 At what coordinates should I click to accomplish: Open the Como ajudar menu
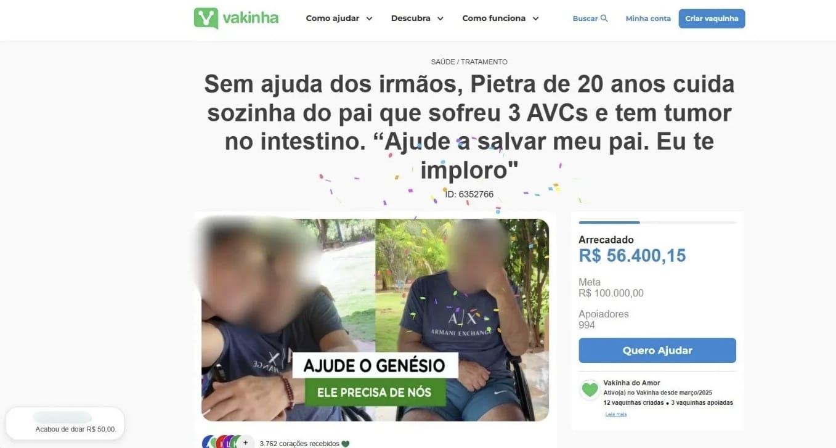(333, 18)
